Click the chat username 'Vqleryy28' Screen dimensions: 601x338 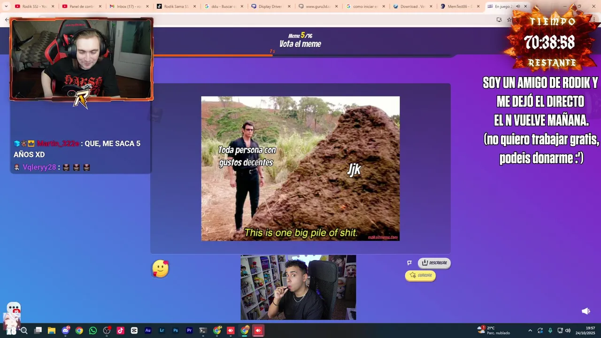click(x=39, y=168)
